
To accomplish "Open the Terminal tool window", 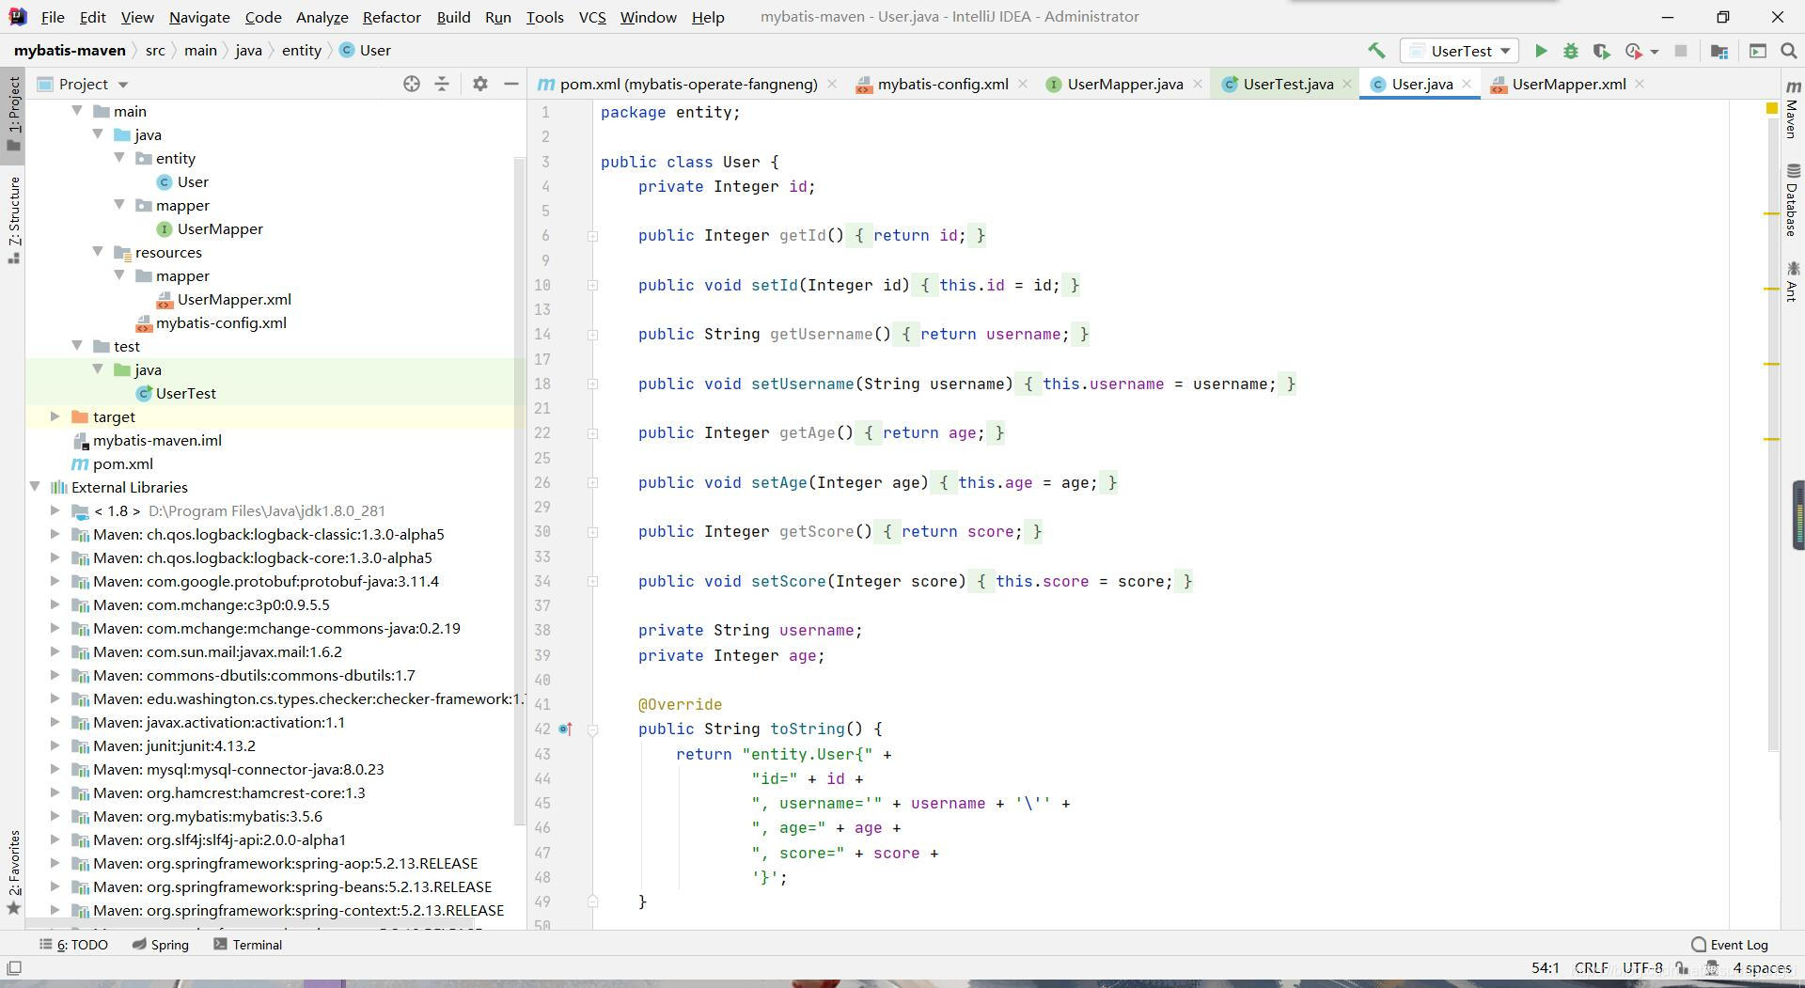I will pos(247,945).
